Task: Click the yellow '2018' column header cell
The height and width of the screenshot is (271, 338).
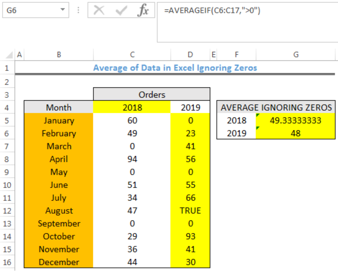Action: [x=132, y=107]
